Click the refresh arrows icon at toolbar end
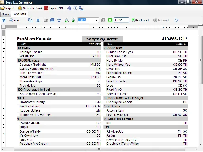This screenshot has width=203, height=152. click(176, 20)
